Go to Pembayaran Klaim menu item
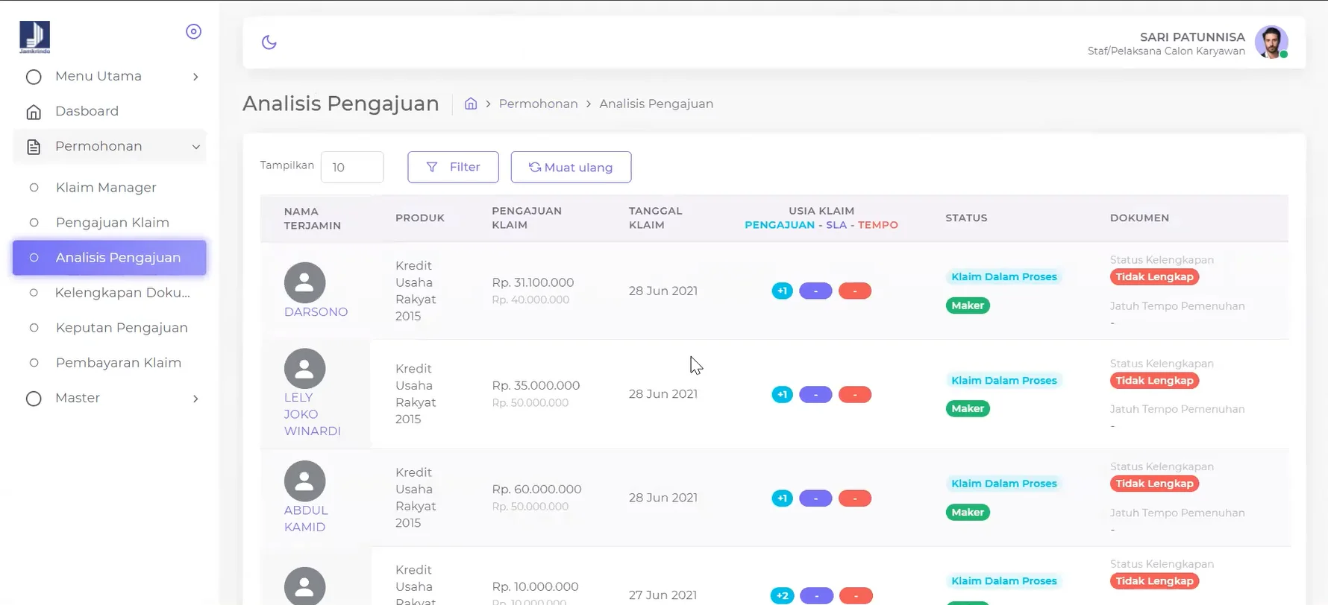Image resolution: width=1328 pixels, height=605 pixels. [x=118, y=363]
